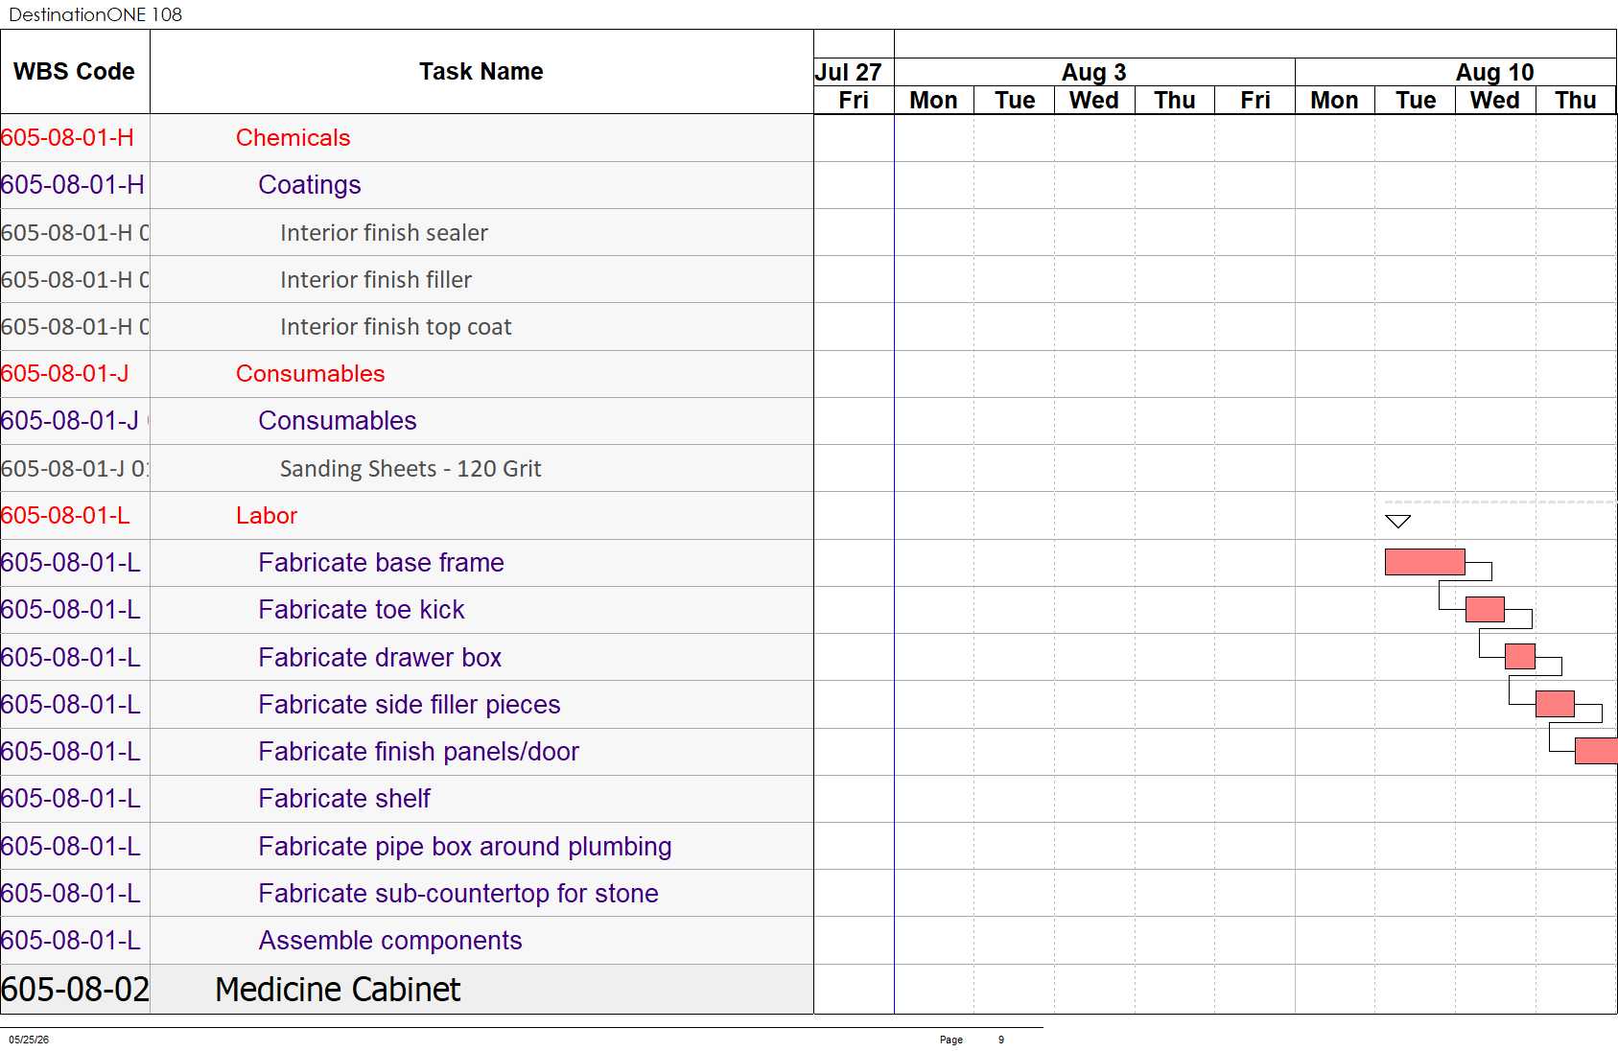Click Interior finish top coat task
The image size is (1618, 1052).
tap(395, 327)
